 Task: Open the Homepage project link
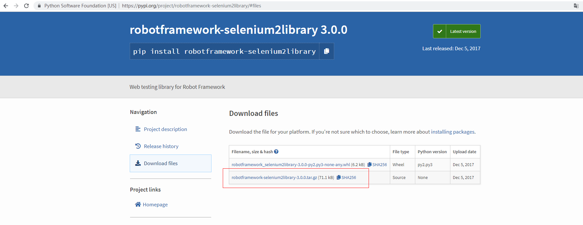pyautogui.click(x=155, y=204)
